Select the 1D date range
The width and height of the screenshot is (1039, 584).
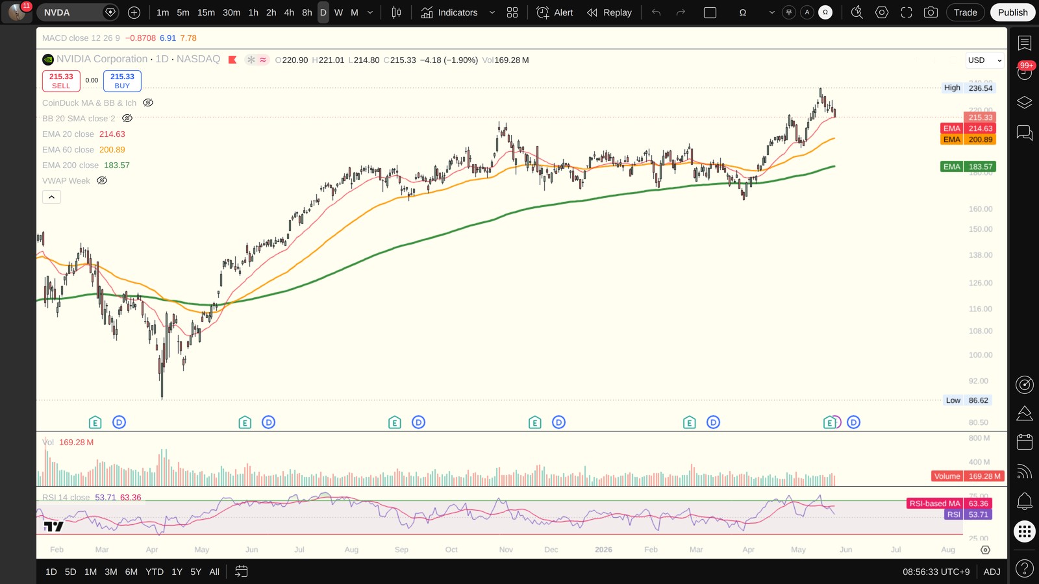[x=51, y=572]
